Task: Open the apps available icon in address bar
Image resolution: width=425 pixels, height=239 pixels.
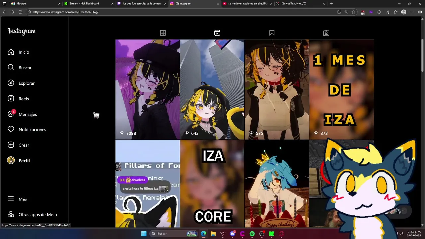Action: [339, 12]
